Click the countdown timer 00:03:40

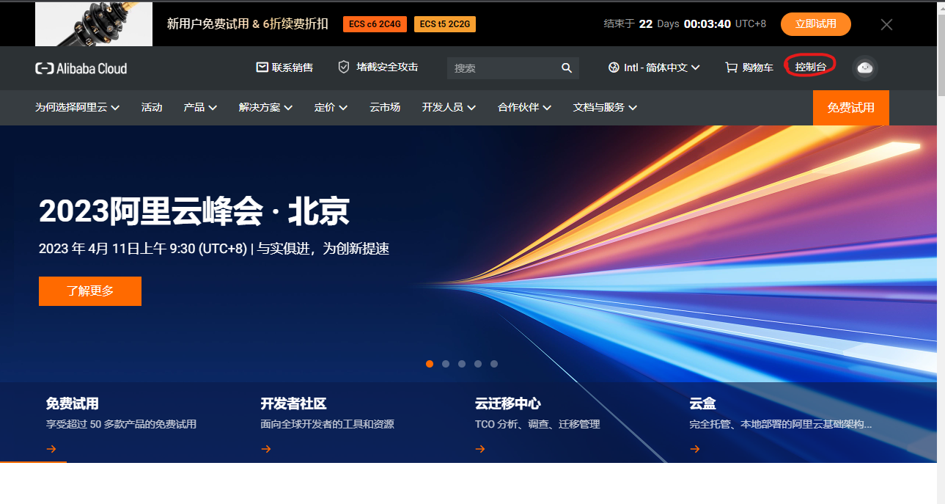click(x=707, y=23)
